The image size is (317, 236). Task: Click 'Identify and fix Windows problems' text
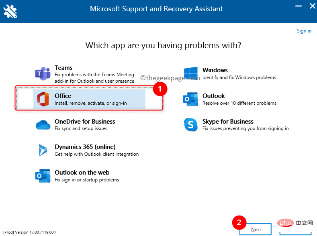(239, 77)
